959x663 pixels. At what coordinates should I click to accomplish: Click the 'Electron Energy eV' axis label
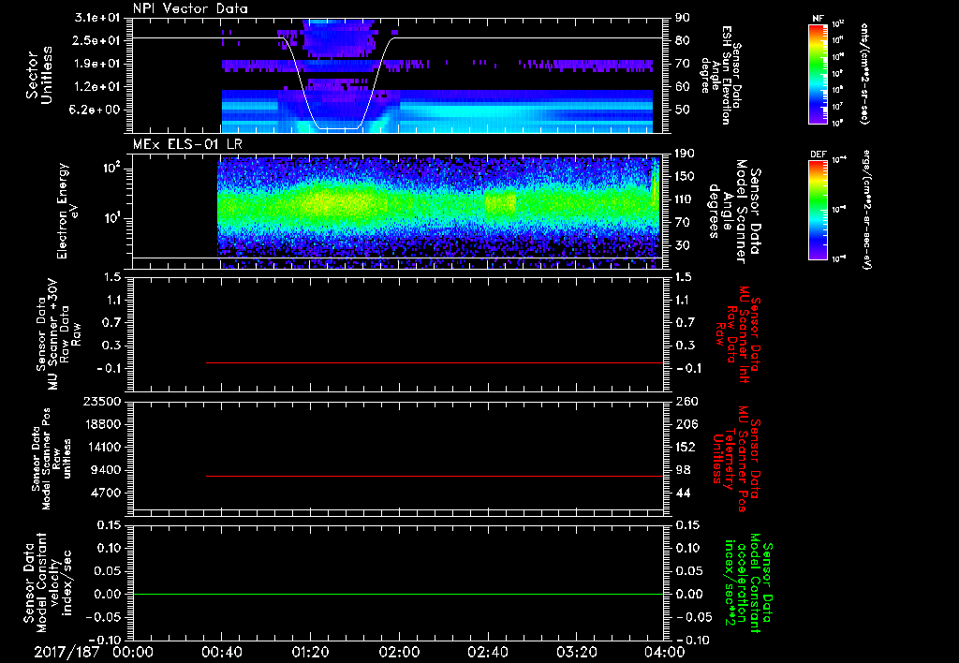coord(67,211)
